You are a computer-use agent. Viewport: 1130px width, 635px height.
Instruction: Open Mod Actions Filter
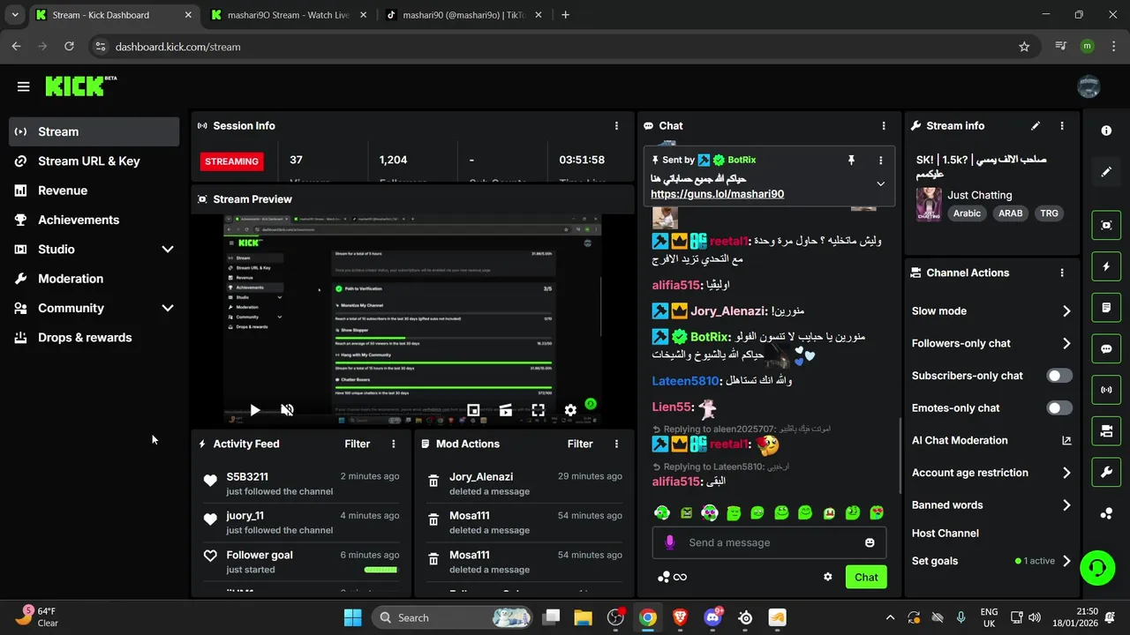[x=580, y=444]
